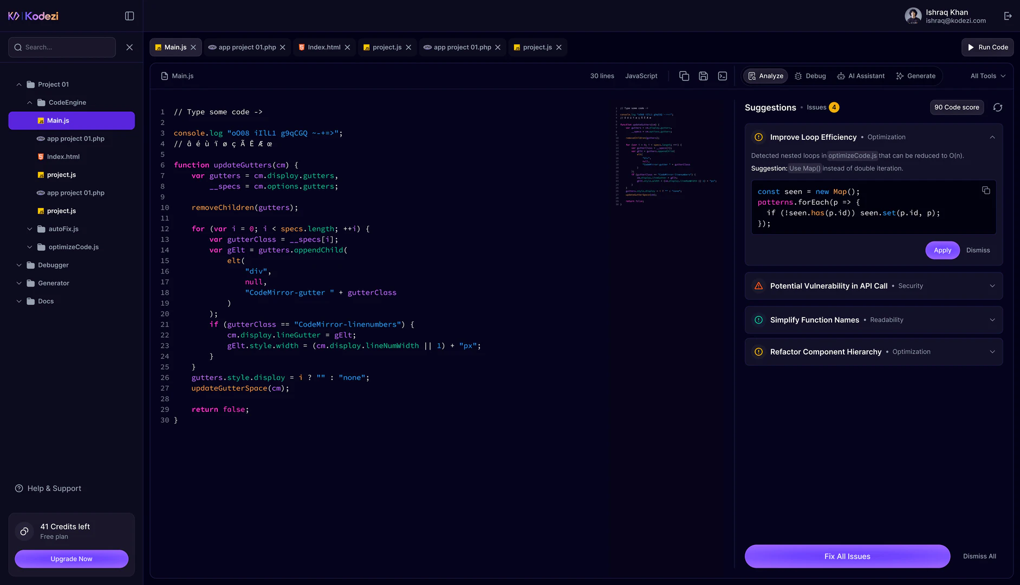
Task: Toggle the sidebar collapse icon
Action: [x=129, y=16]
